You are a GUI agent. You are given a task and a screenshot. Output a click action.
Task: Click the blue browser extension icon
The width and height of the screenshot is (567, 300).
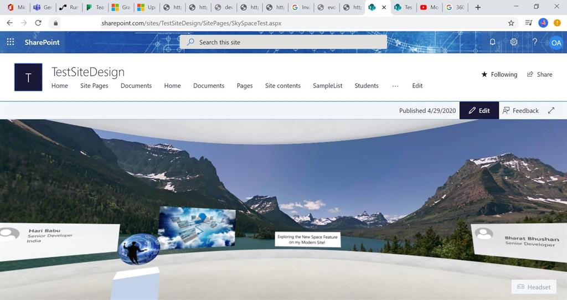(543, 23)
